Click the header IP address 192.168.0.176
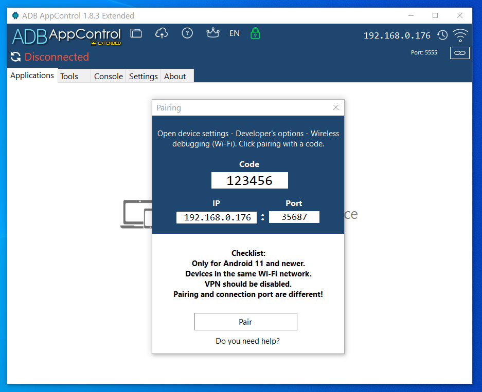Screen dimensions: 482x392 pos(397,35)
